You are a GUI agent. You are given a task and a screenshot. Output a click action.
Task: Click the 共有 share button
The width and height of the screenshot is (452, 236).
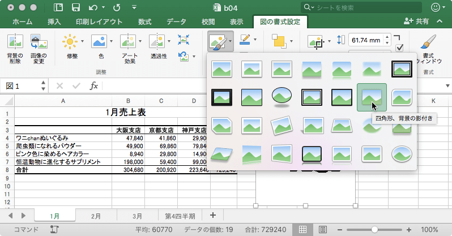pos(417,22)
